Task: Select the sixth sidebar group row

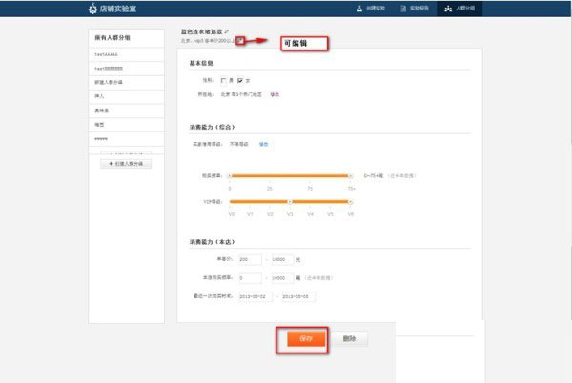Action: (x=126, y=125)
